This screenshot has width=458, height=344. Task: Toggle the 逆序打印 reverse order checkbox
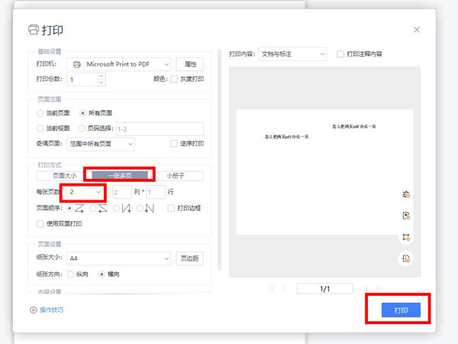[174, 144]
